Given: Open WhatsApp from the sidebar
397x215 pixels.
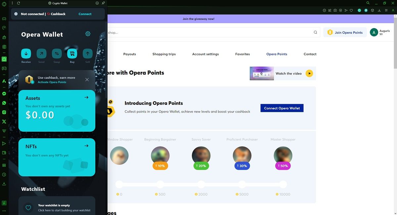Looking at the screenshot, I should coord(4,103).
